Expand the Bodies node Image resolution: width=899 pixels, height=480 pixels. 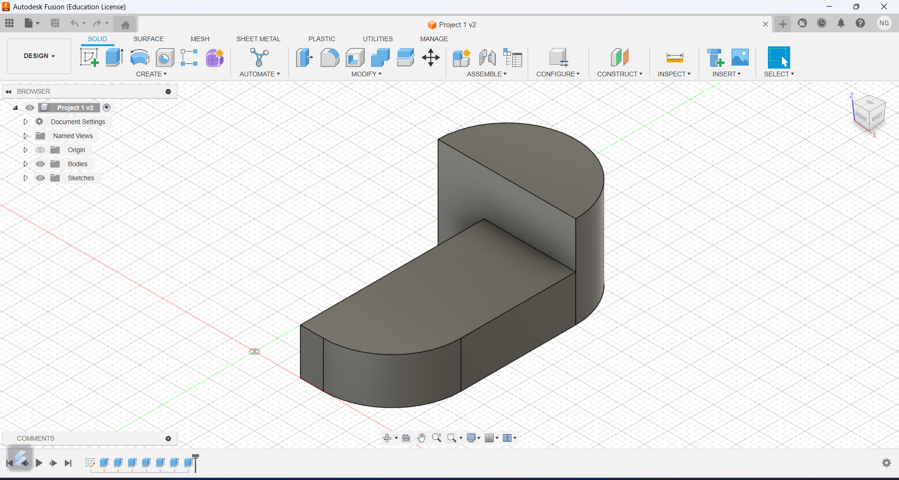coord(26,164)
